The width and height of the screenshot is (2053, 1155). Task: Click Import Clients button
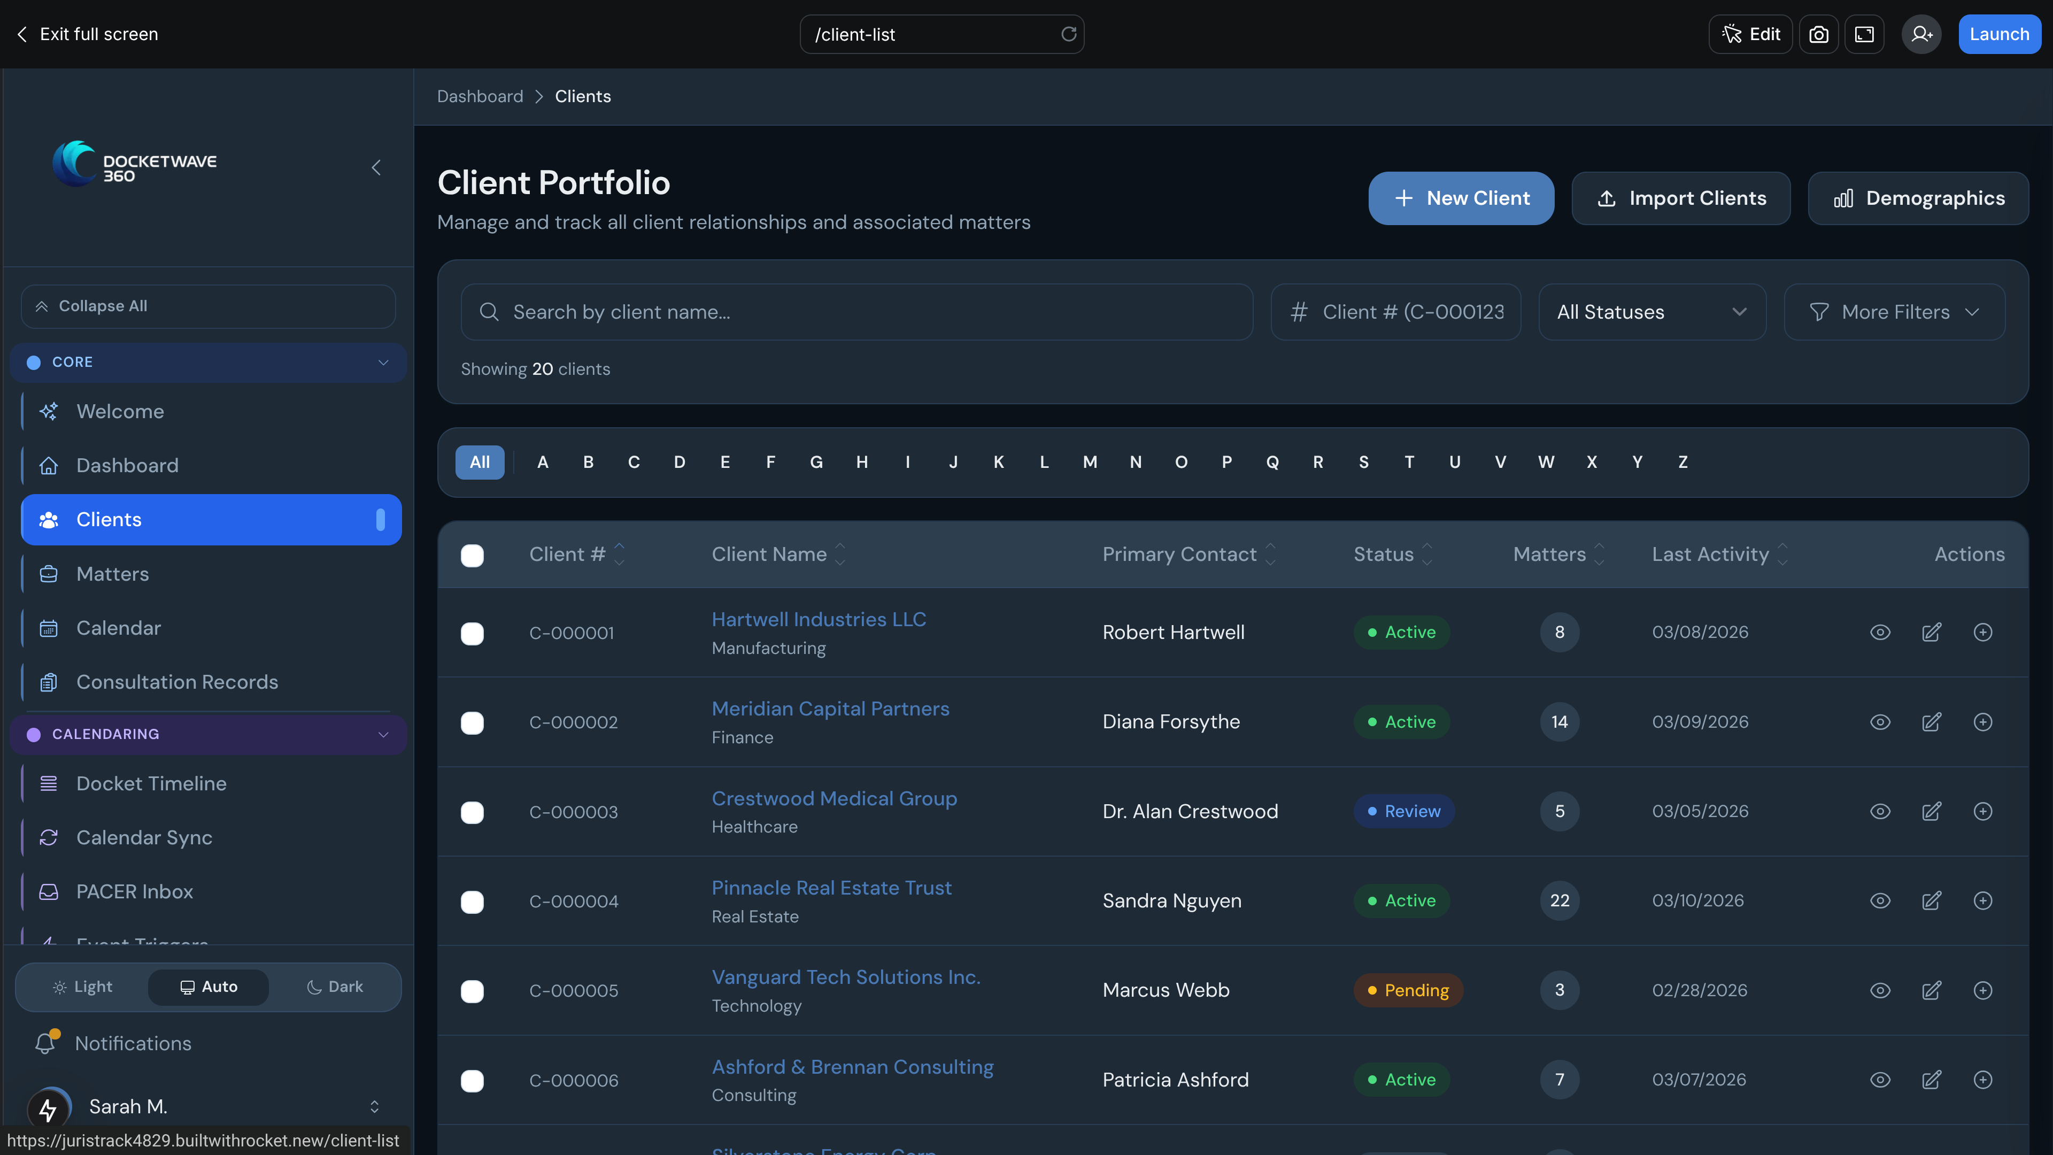[x=1681, y=198]
